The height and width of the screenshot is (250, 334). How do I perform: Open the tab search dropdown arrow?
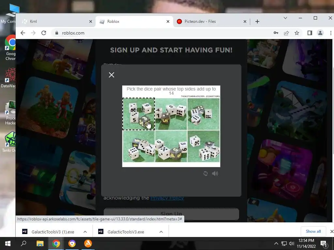[x=285, y=18]
